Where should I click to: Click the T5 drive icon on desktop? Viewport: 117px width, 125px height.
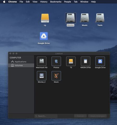coord(45,18)
